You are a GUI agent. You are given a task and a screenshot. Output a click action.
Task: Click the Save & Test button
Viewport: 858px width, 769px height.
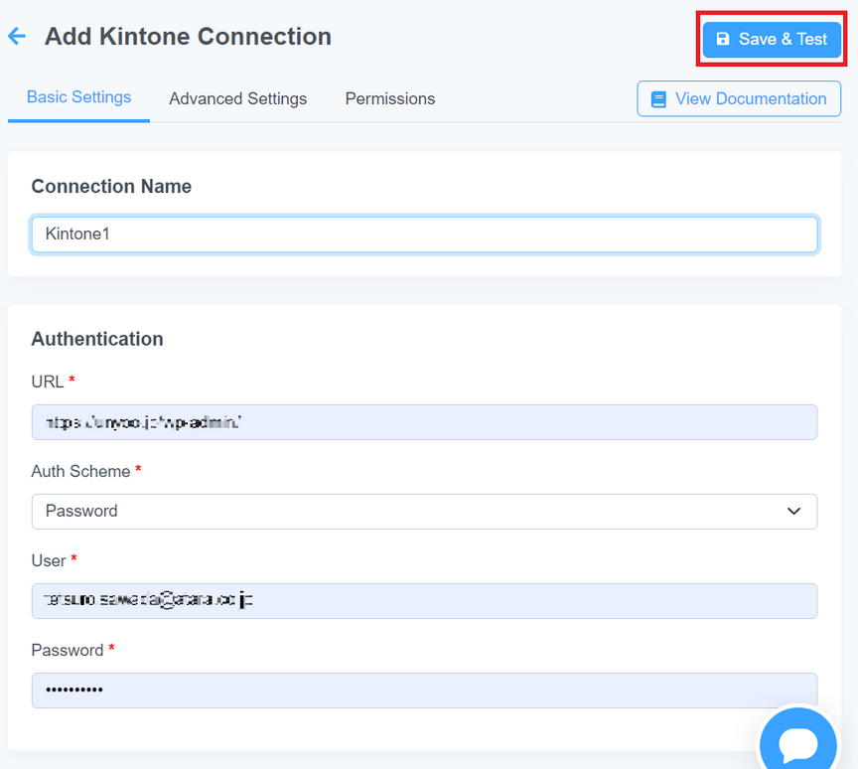(772, 40)
